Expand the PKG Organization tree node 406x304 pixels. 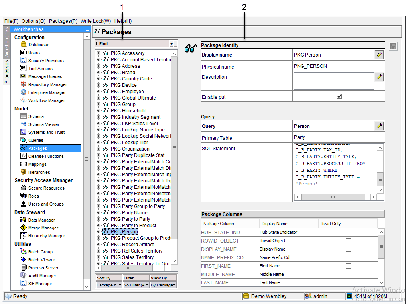click(x=98, y=149)
